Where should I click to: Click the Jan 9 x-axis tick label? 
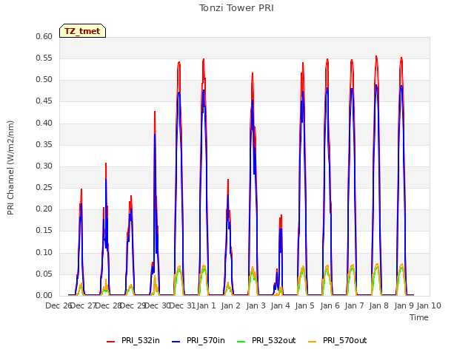coord(404,305)
